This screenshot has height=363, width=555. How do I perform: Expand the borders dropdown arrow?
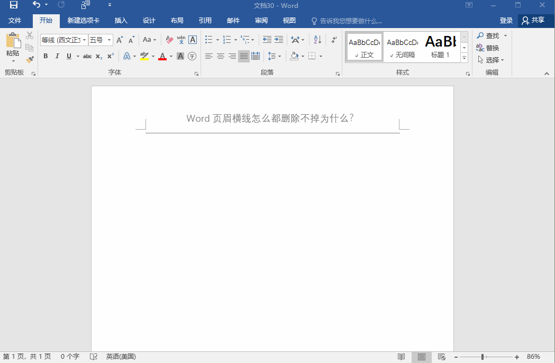click(x=321, y=56)
